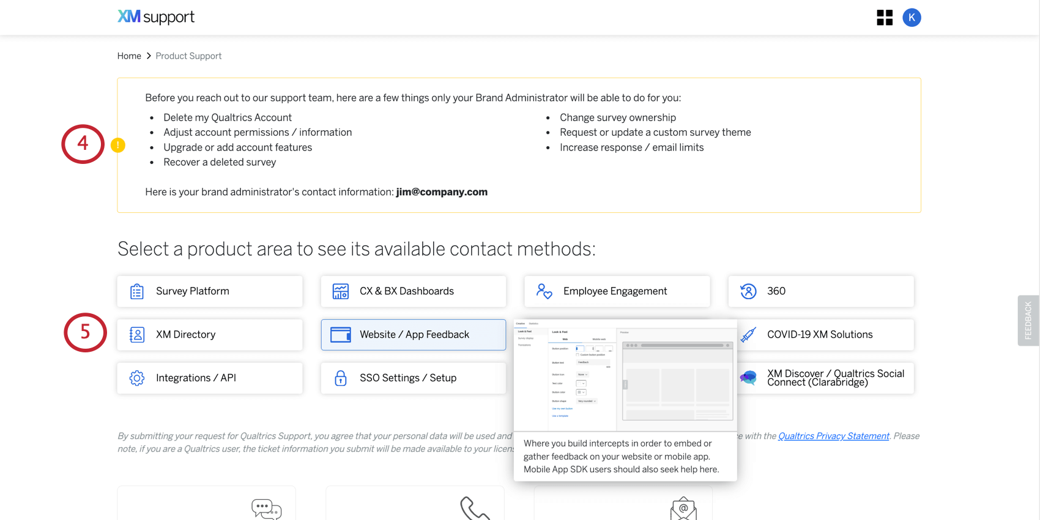Click the jim@company.com administrator email
This screenshot has height=520, width=1040.
pyautogui.click(x=442, y=192)
